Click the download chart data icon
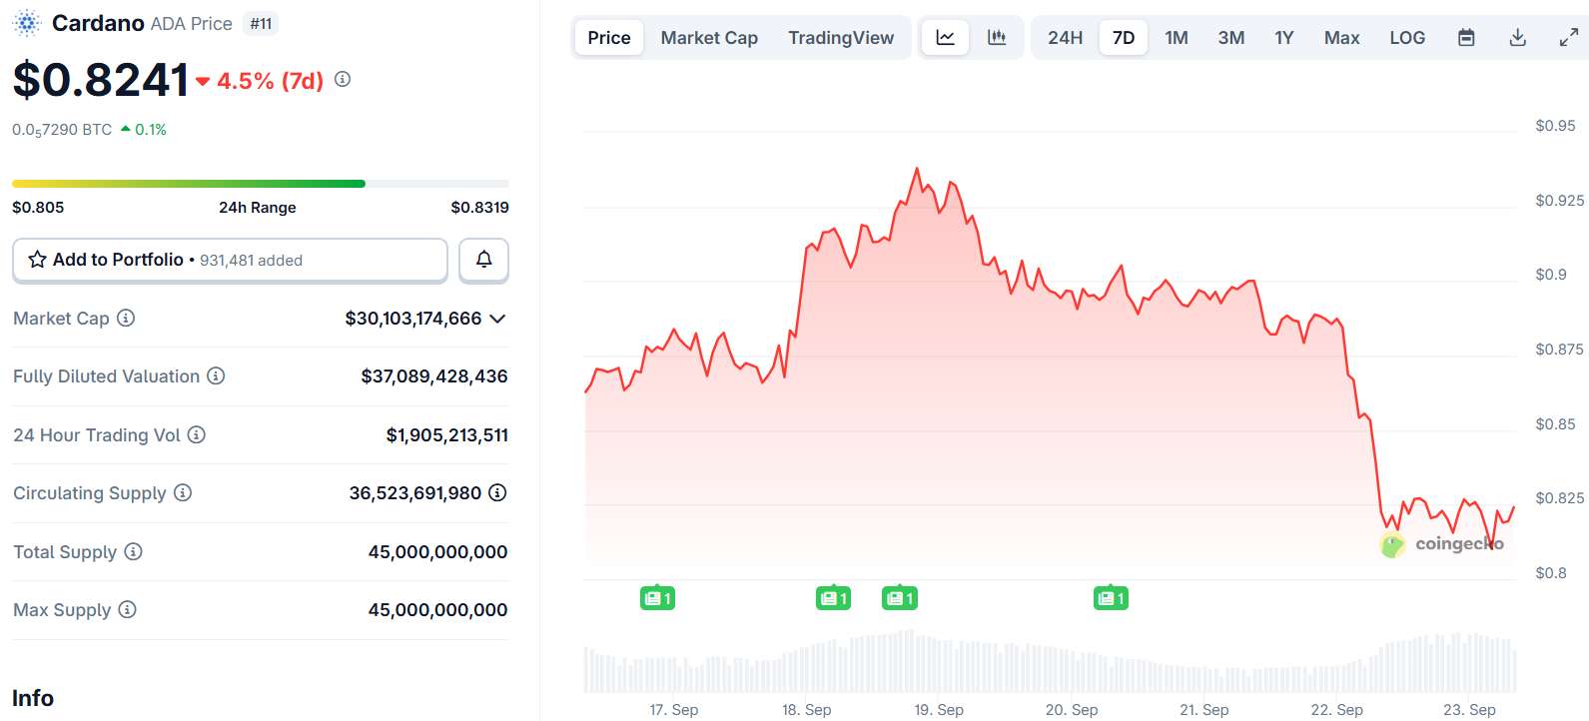 pos(1517,38)
